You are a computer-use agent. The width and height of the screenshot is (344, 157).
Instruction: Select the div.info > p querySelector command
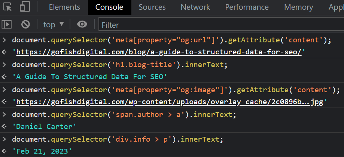pos(118,139)
